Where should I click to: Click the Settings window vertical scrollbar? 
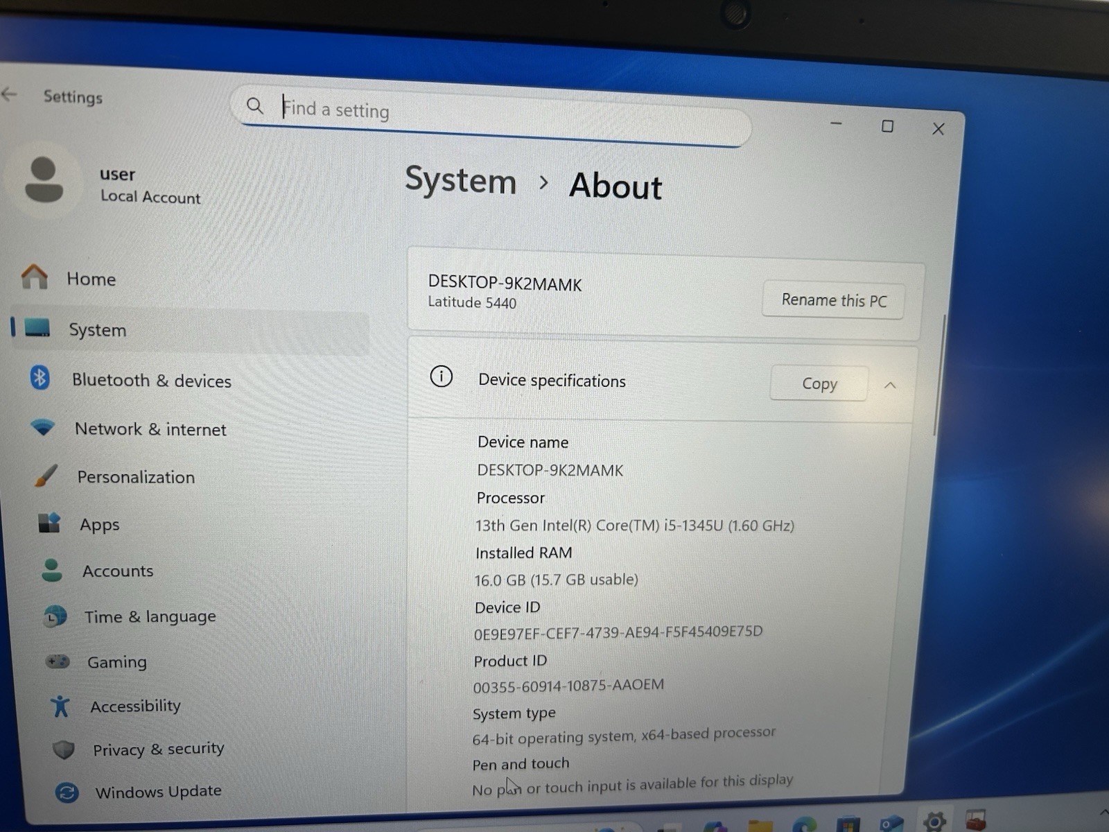pyautogui.click(x=938, y=375)
